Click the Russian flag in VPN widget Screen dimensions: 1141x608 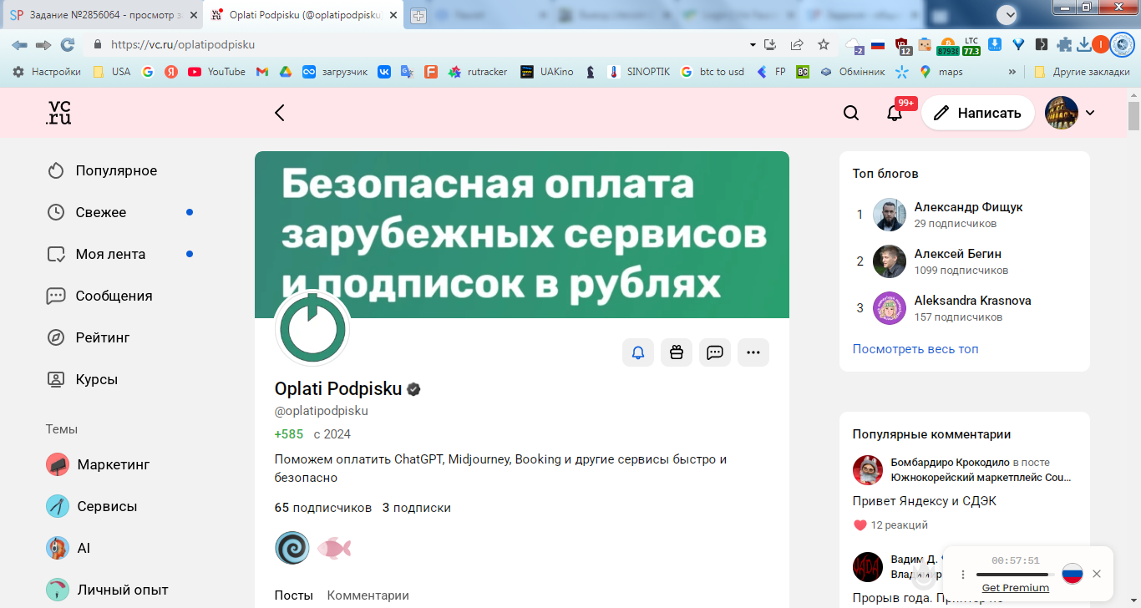point(1073,574)
